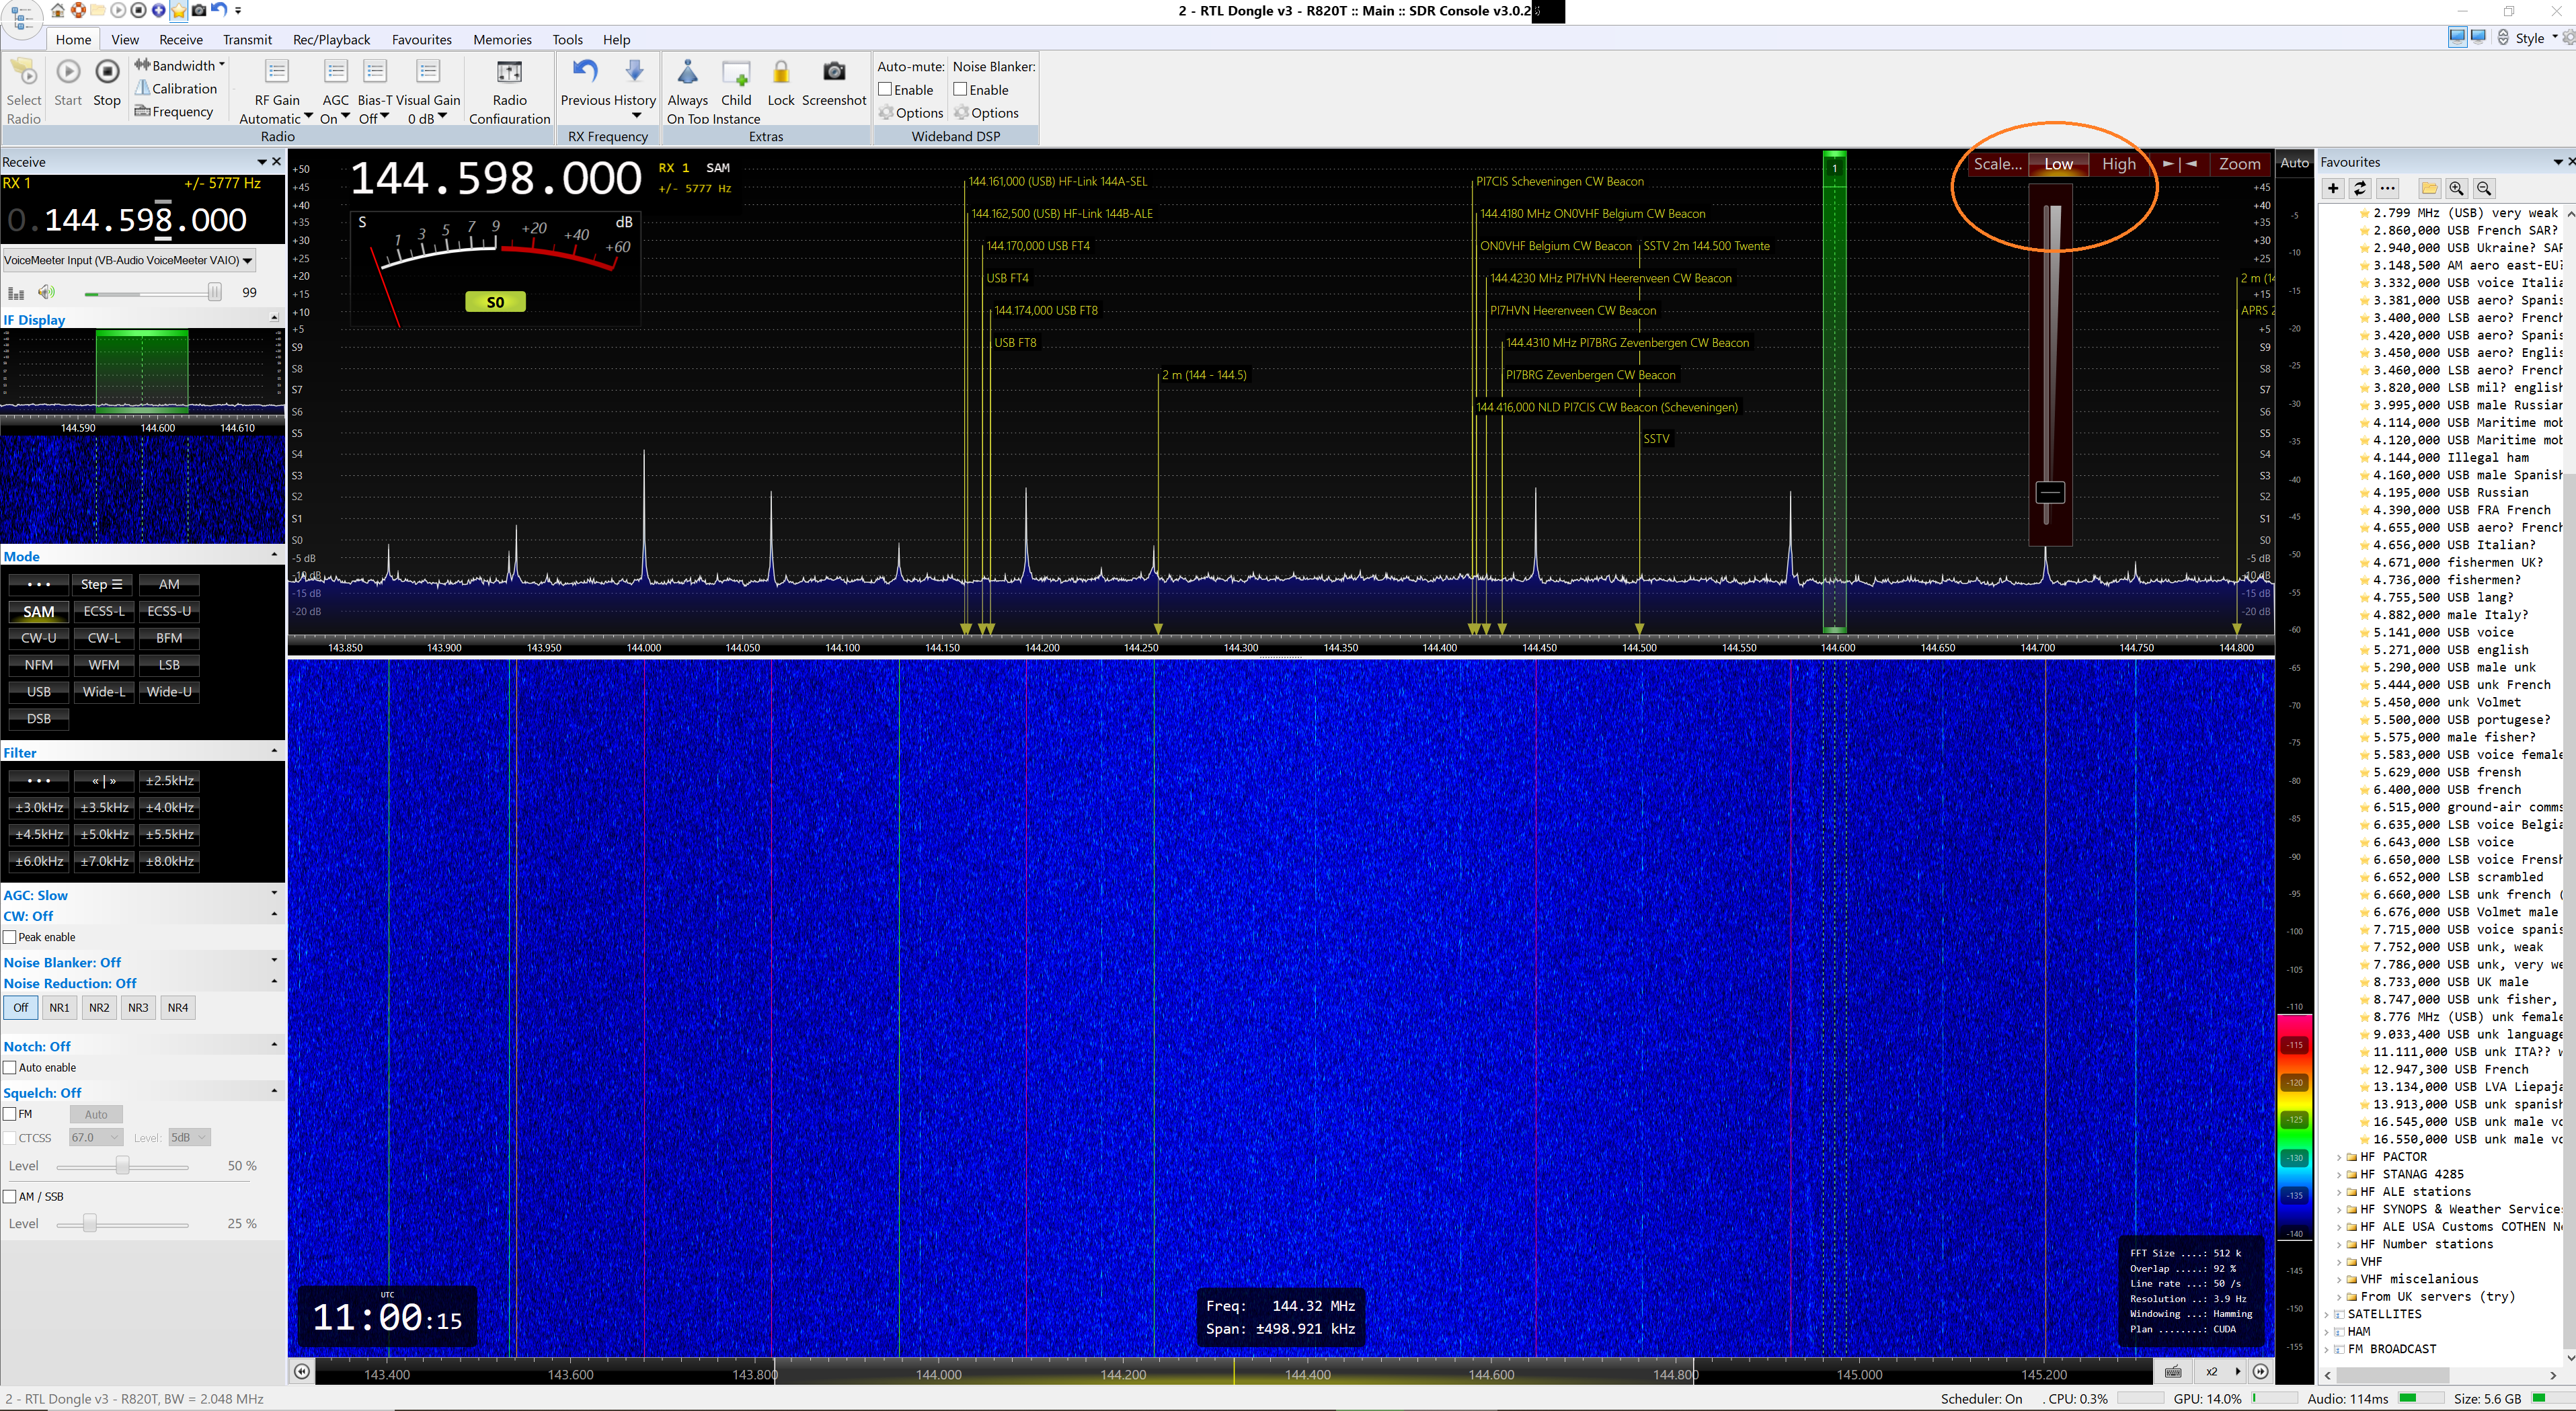
Task: Tick the CW Peak enable checkbox
Action: coord(10,937)
